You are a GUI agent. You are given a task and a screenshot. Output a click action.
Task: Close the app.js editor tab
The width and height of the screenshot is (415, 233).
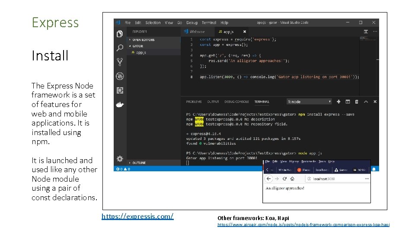[x=245, y=31]
